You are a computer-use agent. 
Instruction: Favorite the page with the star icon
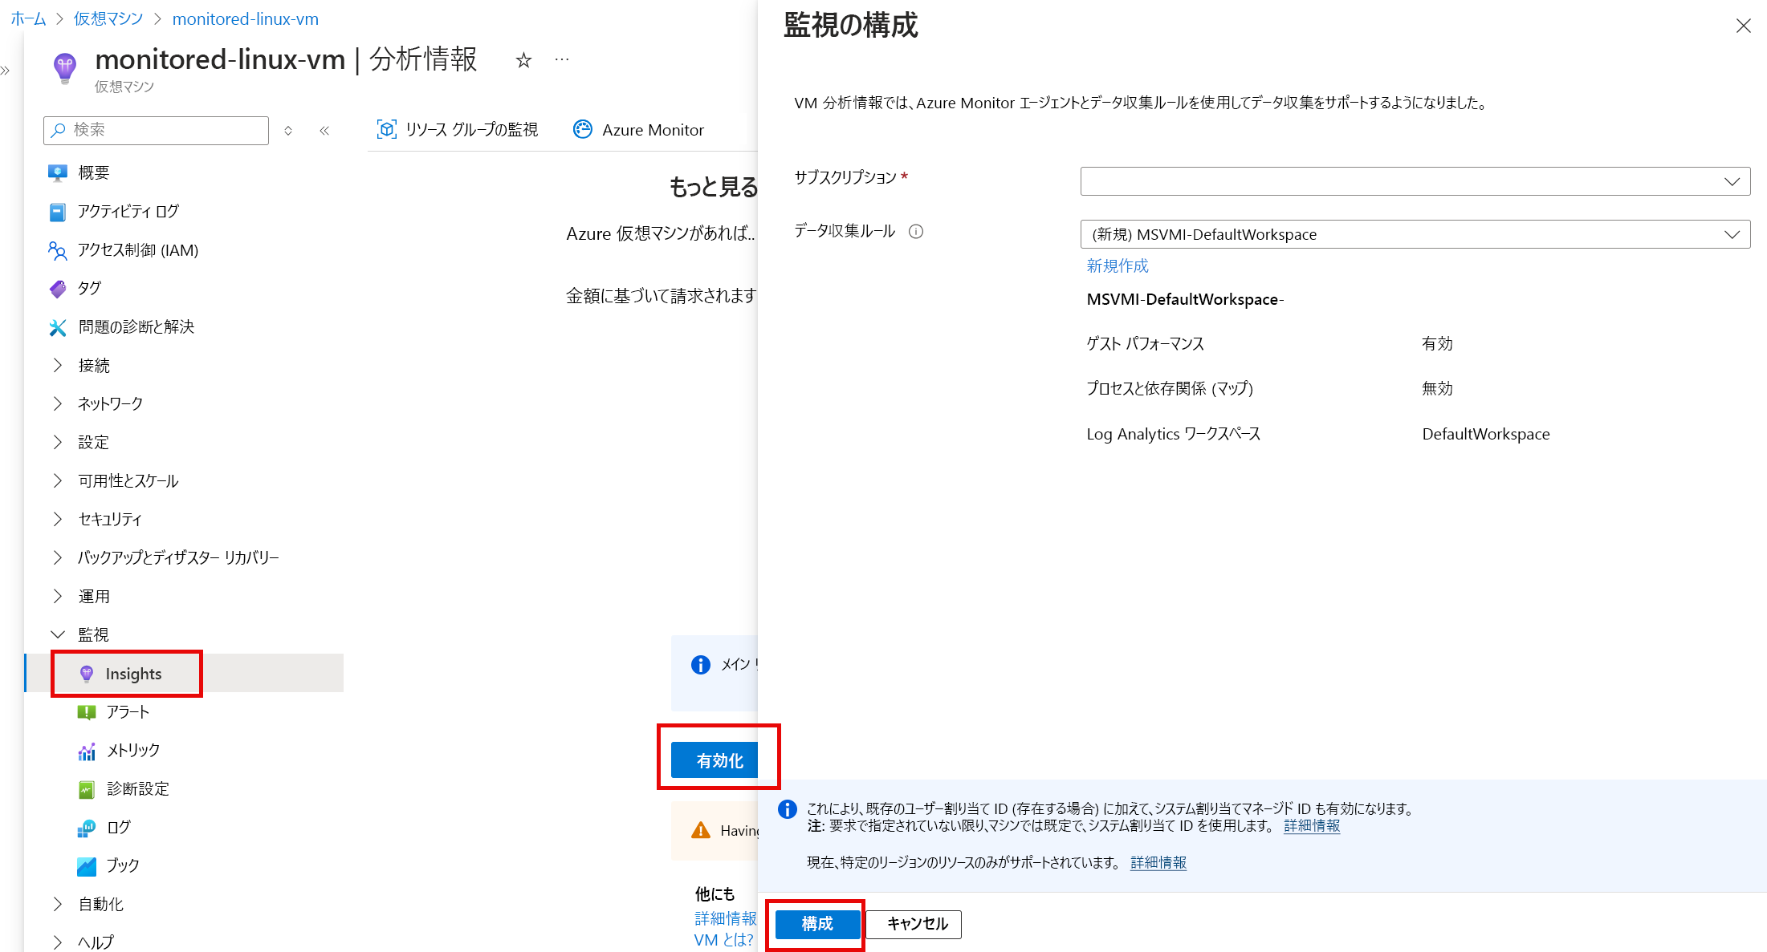click(x=523, y=60)
